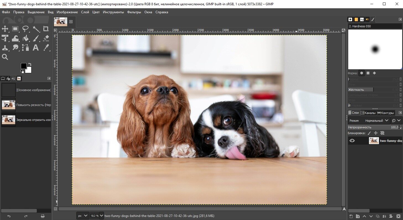Click the black foreground color swatch
This screenshot has height=220, width=403.
pos(24,66)
